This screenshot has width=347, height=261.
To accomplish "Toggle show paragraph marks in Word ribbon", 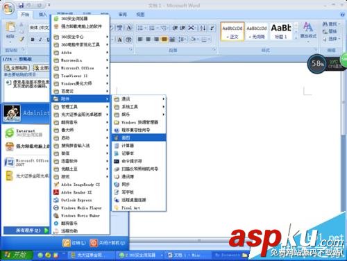I will [x=212, y=28].
